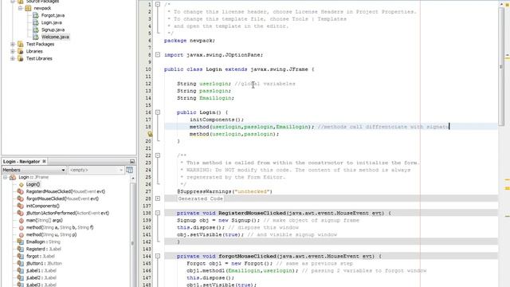Click the warning indicator atop the error stripe
The image size is (510, 287).
(x=507, y=4)
